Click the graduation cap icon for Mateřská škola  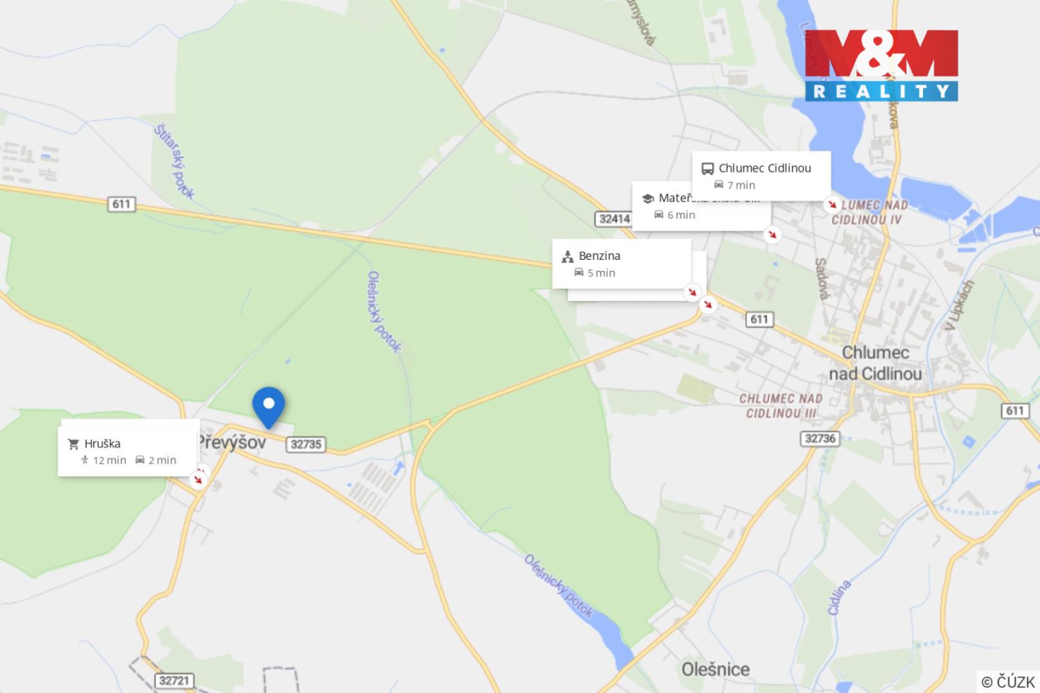coord(647,198)
